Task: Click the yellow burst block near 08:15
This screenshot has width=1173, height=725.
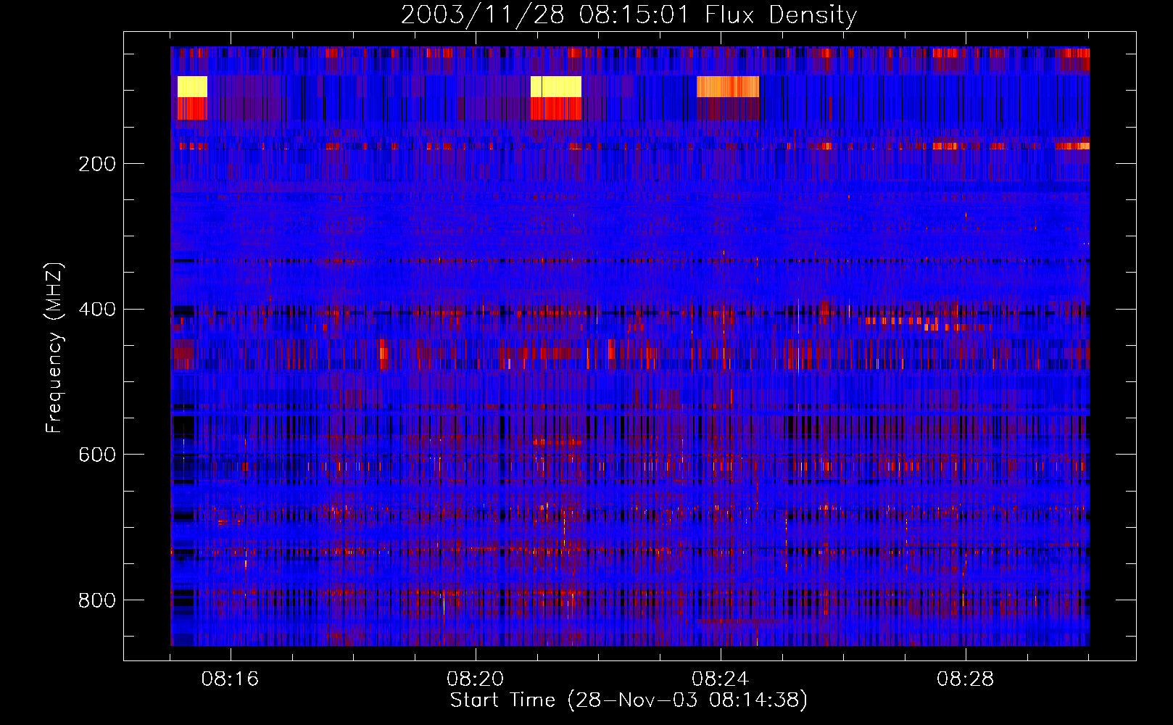Action: click(x=192, y=86)
